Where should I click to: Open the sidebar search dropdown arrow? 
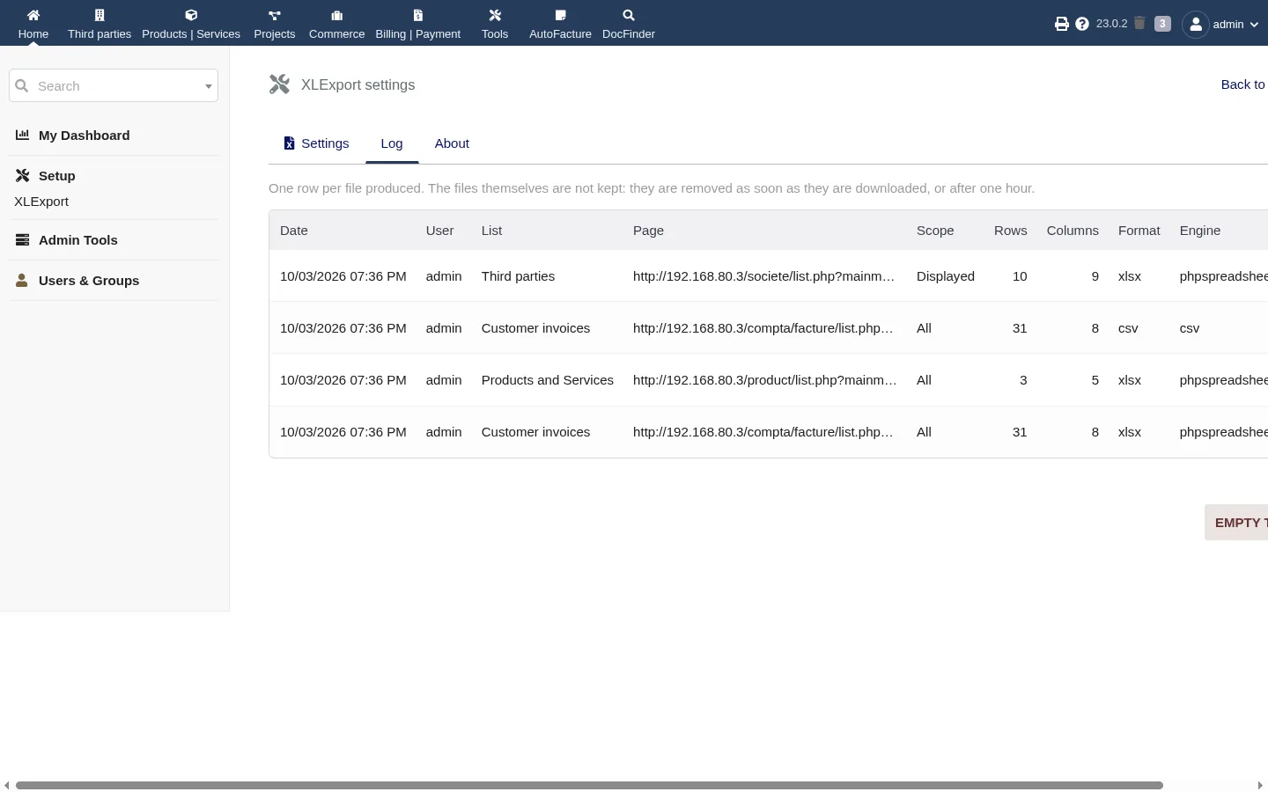(209, 86)
